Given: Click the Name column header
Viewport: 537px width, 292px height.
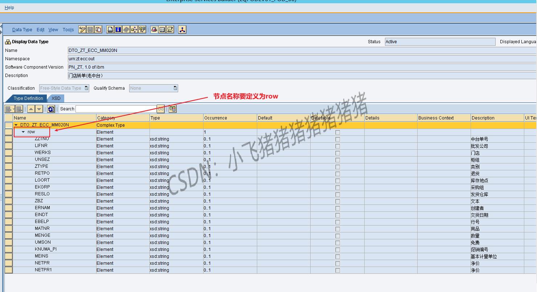Looking at the screenshot, I should click(x=54, y=118).
